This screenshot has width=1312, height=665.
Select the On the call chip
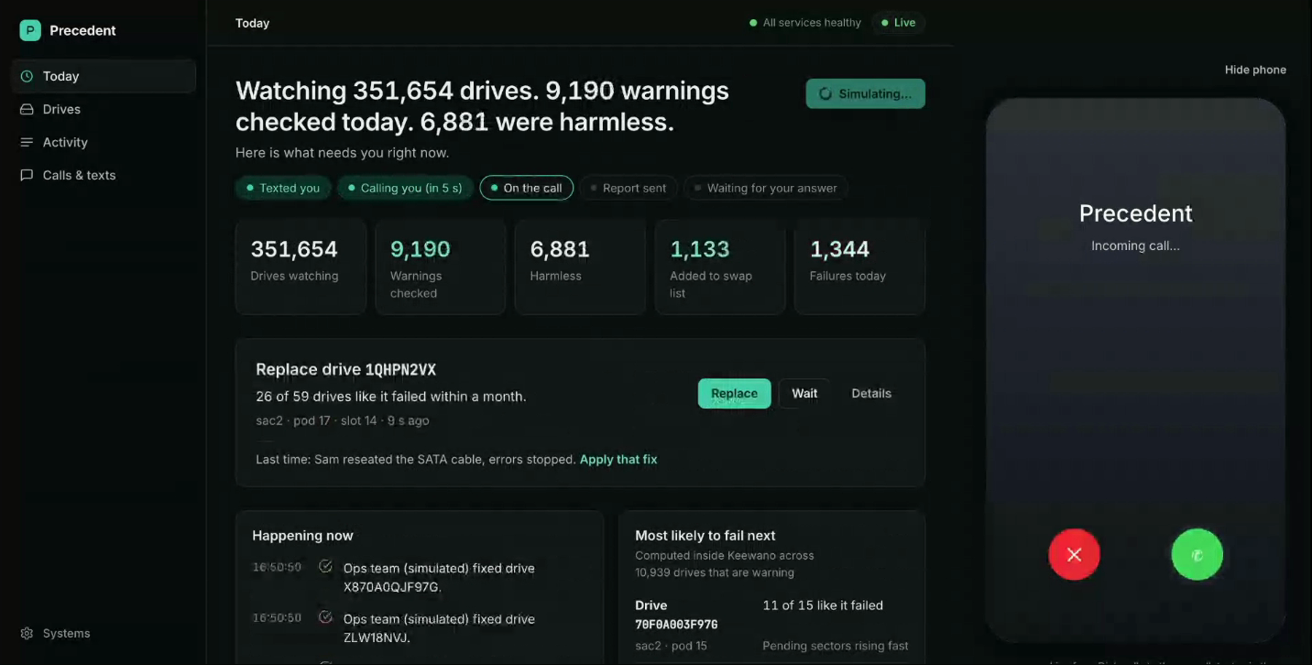pyautogui.click(x=527, y=188)
